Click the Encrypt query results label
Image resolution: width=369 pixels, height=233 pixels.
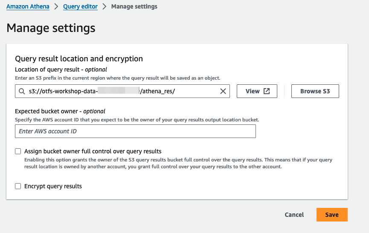[x=53, y=186]
